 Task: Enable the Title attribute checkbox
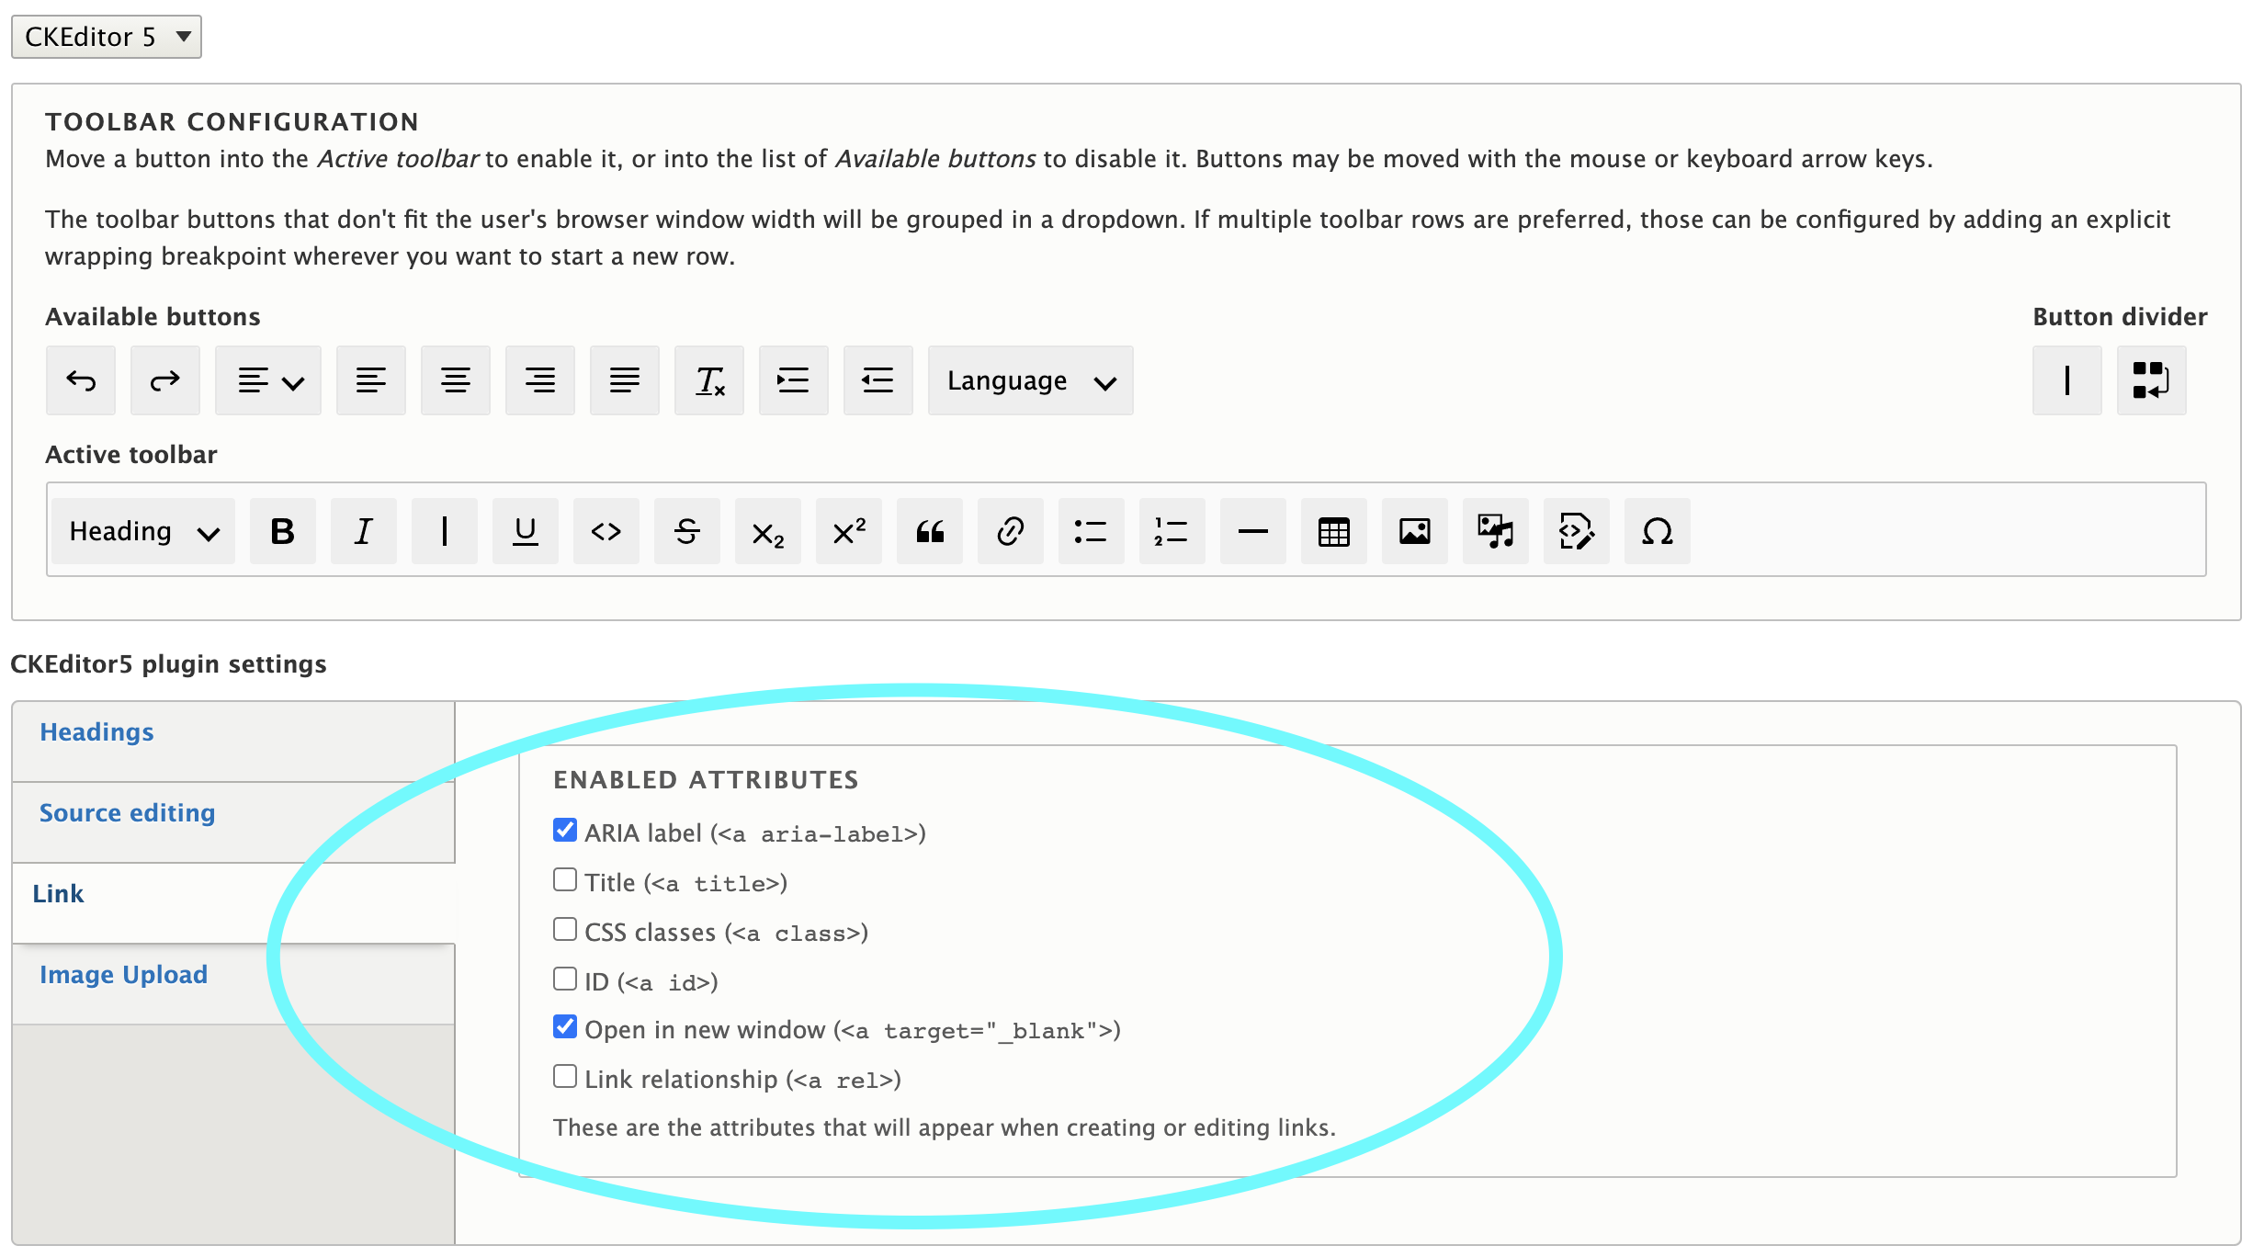click(565, 880)
